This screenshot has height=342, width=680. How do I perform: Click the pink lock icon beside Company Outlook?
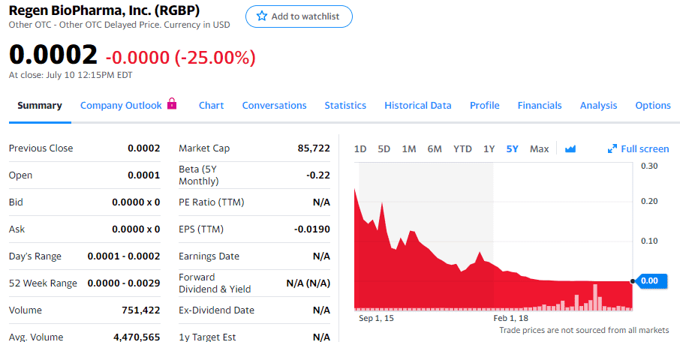(x=172, y=103)
